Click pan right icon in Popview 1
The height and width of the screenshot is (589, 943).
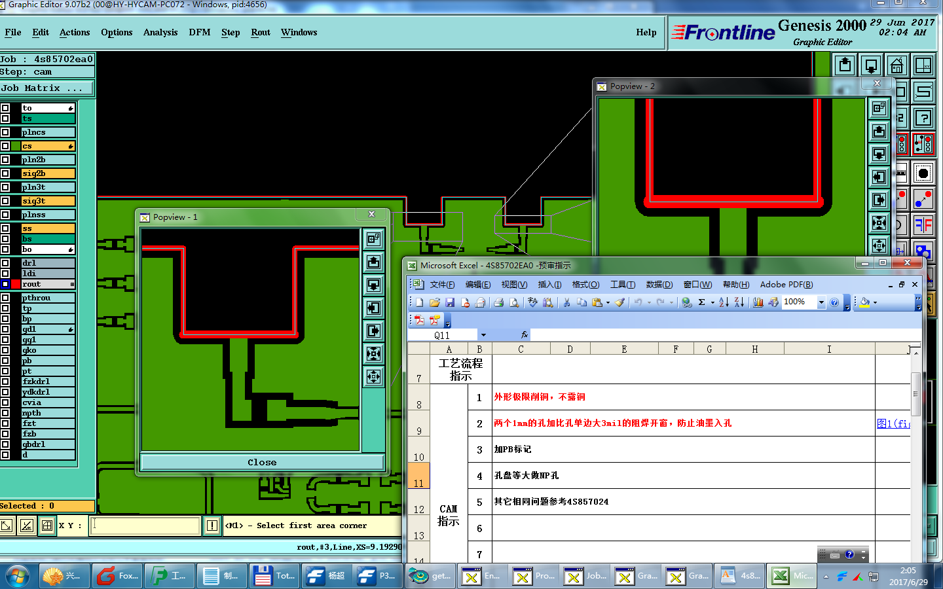[373, 331]
